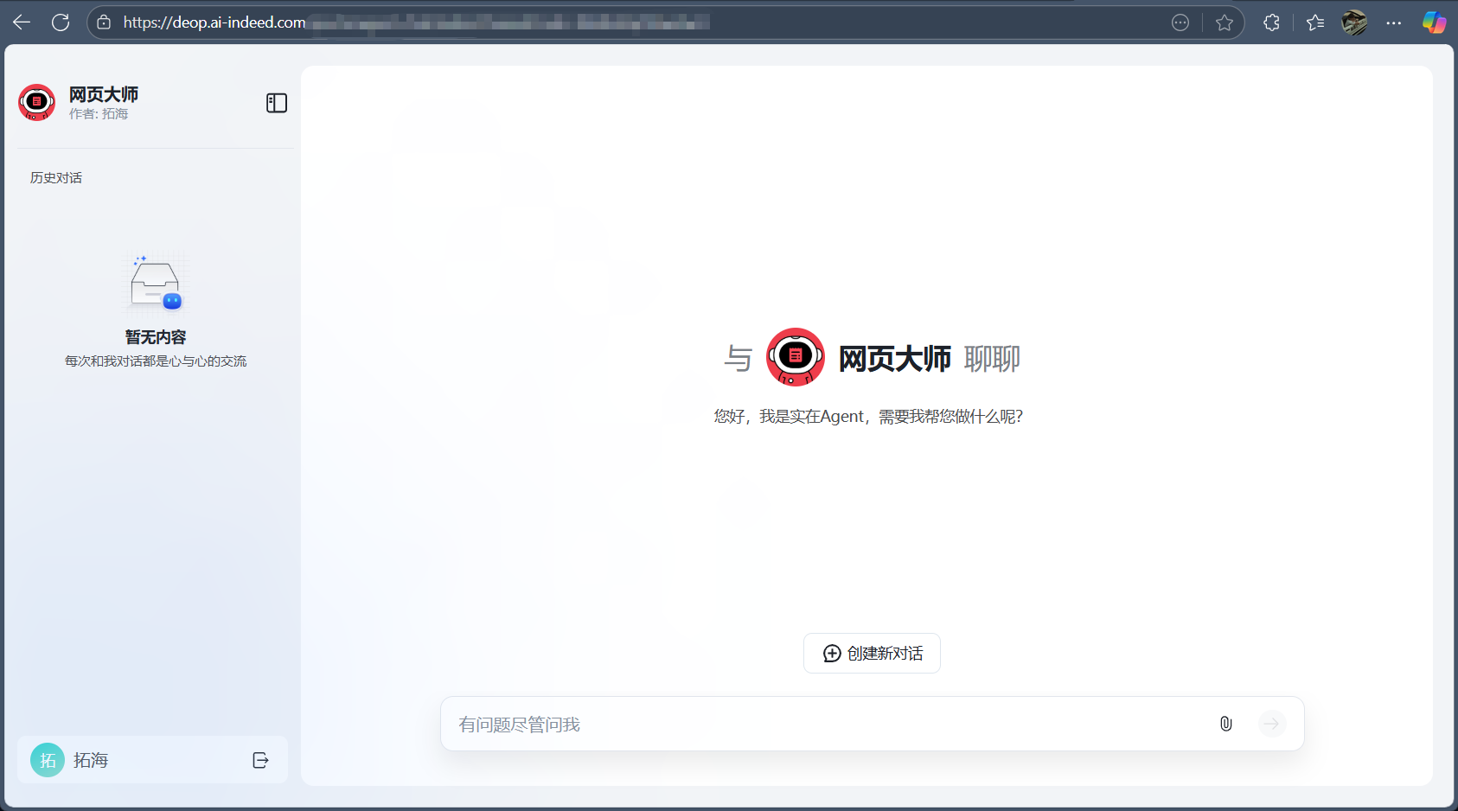
Task: Click the 创建新对话 button
Action: 872,654
